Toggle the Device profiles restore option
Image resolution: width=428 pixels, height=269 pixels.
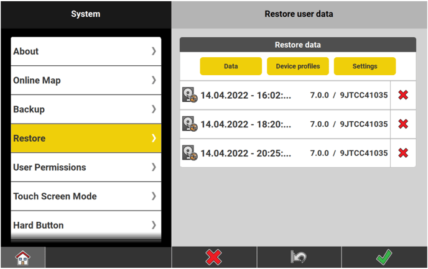tap(298, 66)
